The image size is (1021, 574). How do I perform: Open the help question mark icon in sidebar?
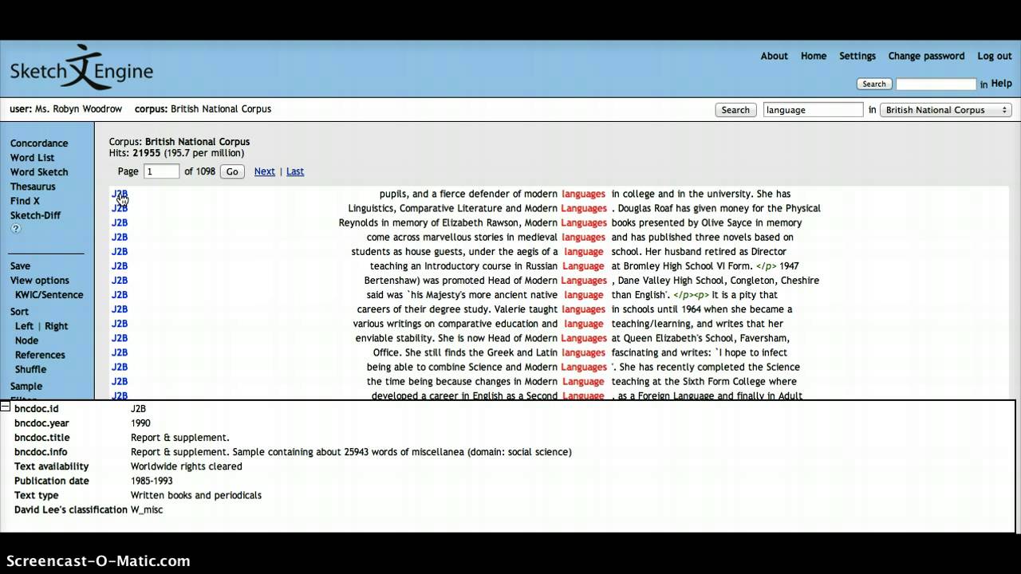pos(16,229)
